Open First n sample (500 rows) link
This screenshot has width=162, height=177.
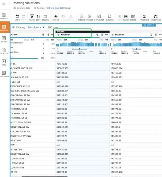click(x=58, y=8)
